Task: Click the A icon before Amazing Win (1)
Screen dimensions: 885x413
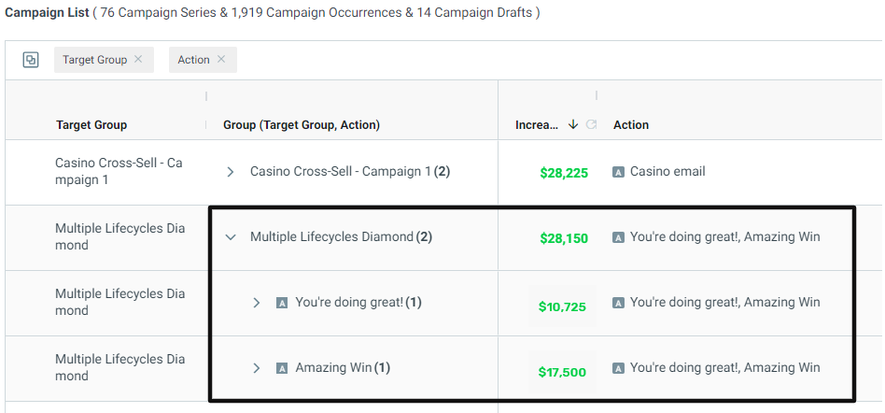Action: (x=282, y=368)
